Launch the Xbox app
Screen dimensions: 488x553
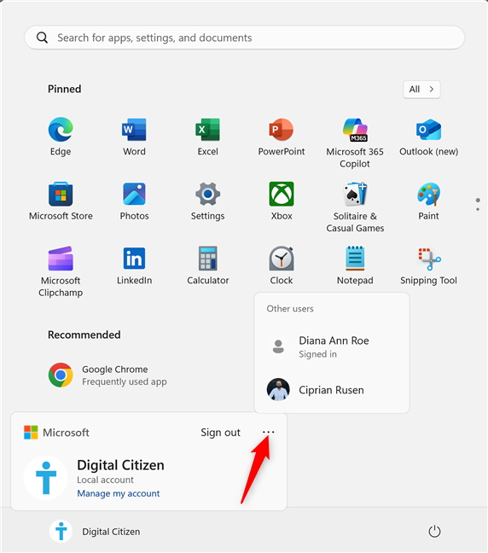point(282,201)
